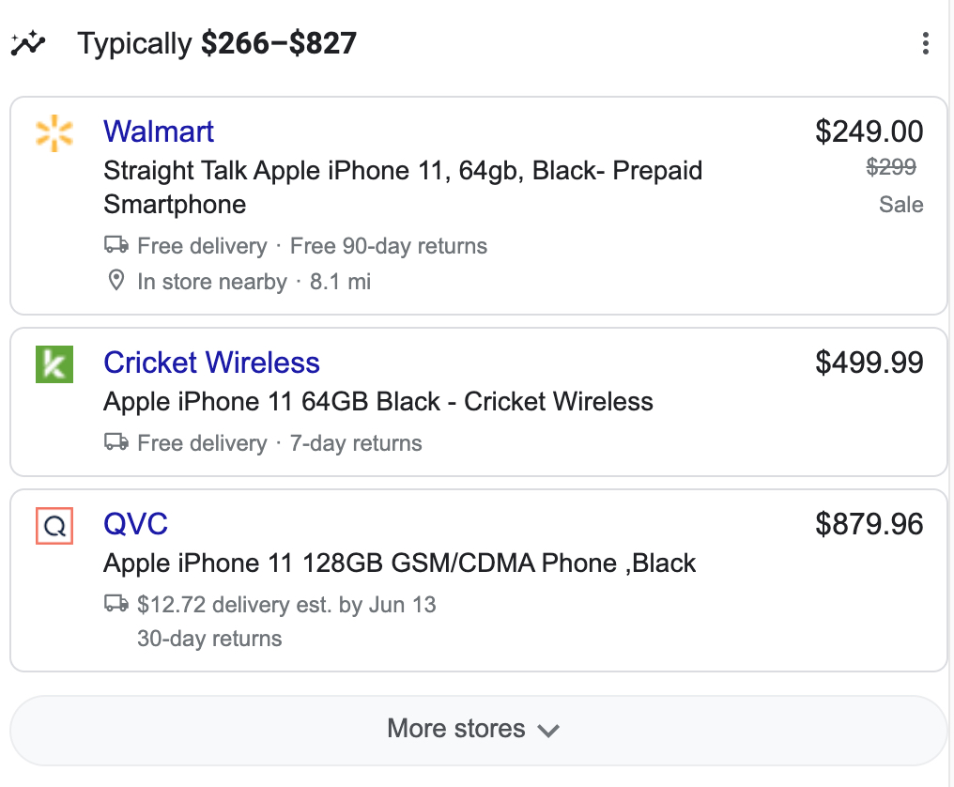Click the chevron beside More stores
The image size is (954, 787).
pos(548,730)
